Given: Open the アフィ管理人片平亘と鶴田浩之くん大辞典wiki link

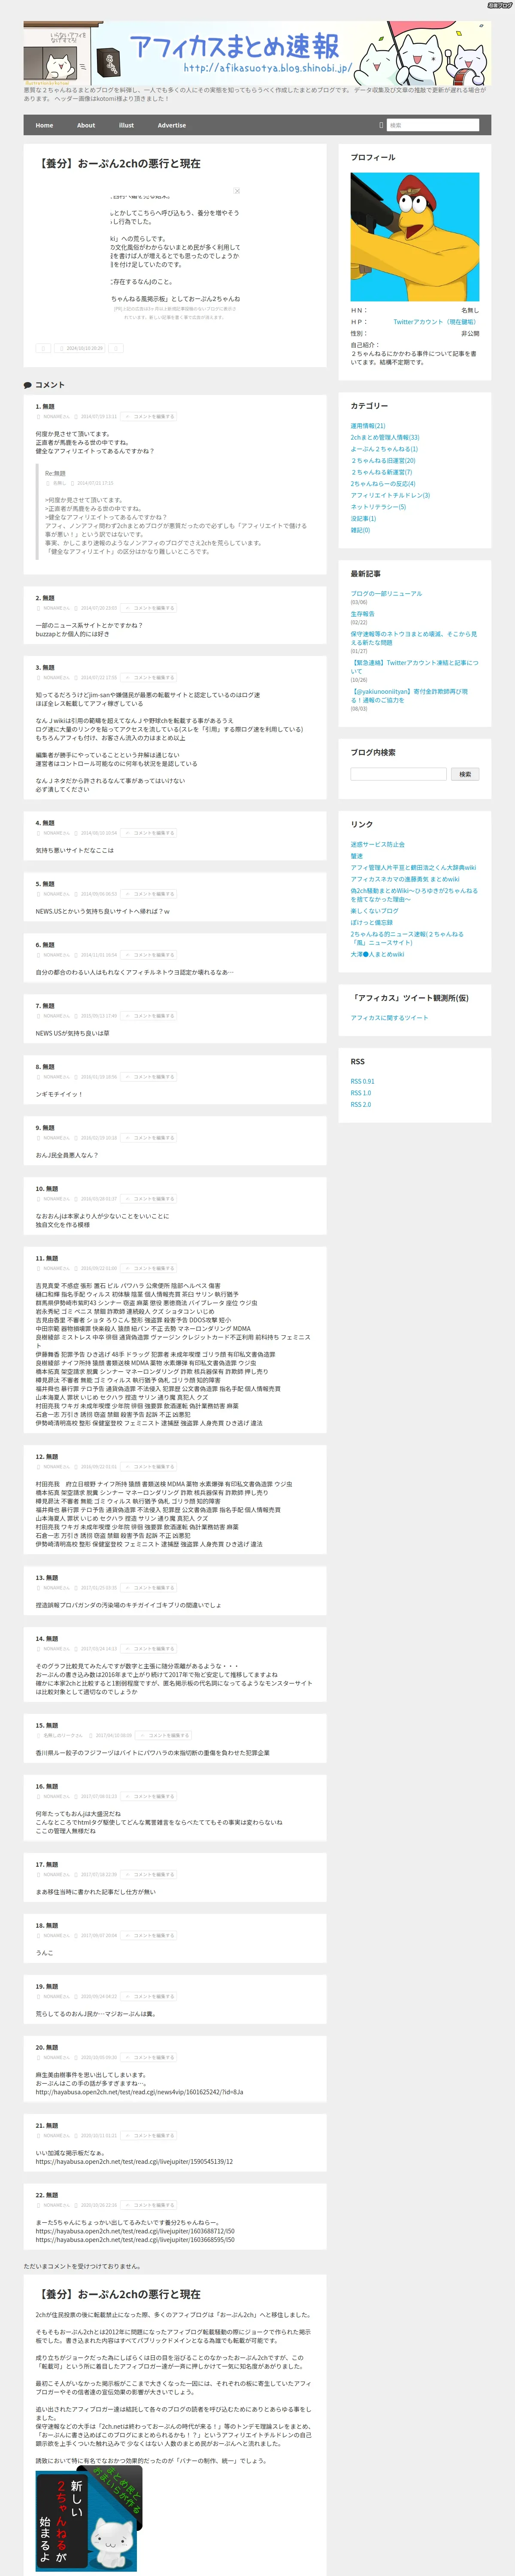Looking at the screenshot, I should pyautogui.click(x=413, y=868).
